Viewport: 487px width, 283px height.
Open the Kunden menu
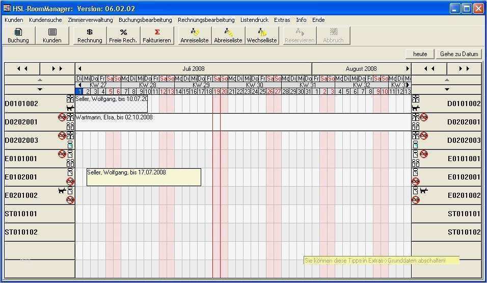14,20
